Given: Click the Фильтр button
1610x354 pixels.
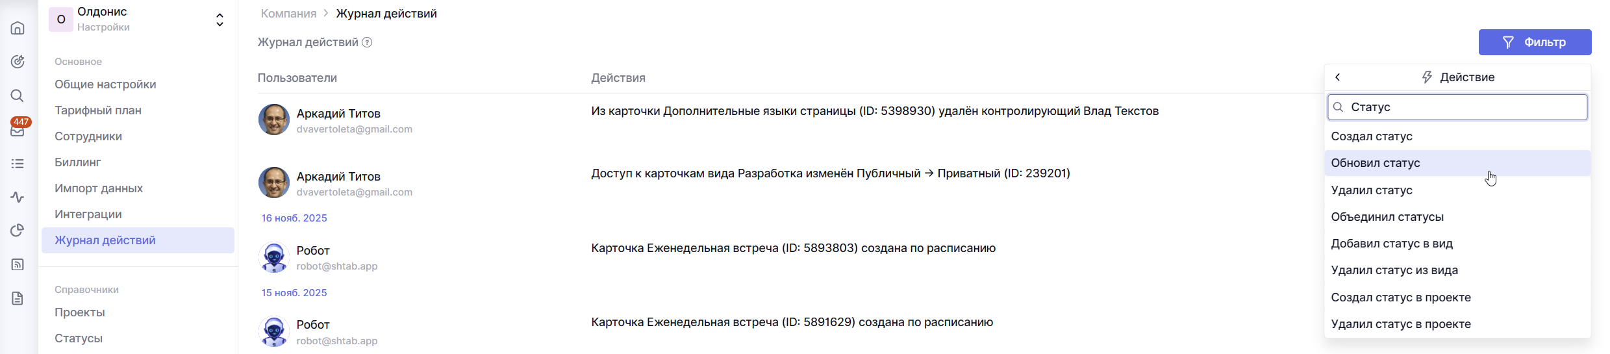Looking at the screenshot, I should [1535, 42].
